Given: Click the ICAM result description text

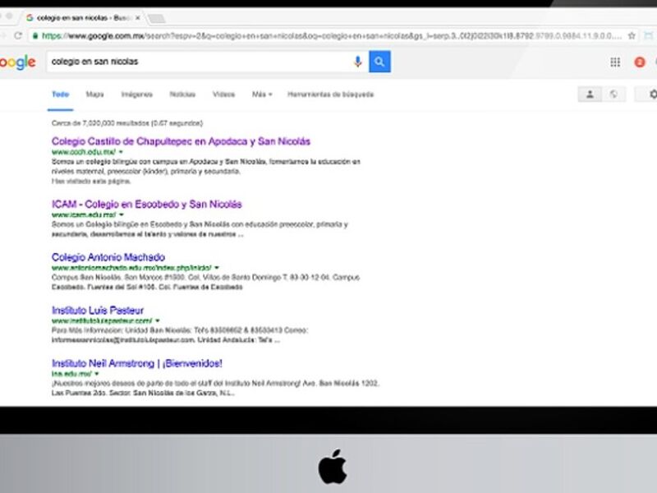Looking at the screenshot, I should tap(200, 229).
